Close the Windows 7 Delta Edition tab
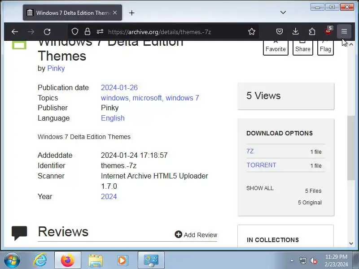The image size is (359, 269). click(x=115, y=13)
